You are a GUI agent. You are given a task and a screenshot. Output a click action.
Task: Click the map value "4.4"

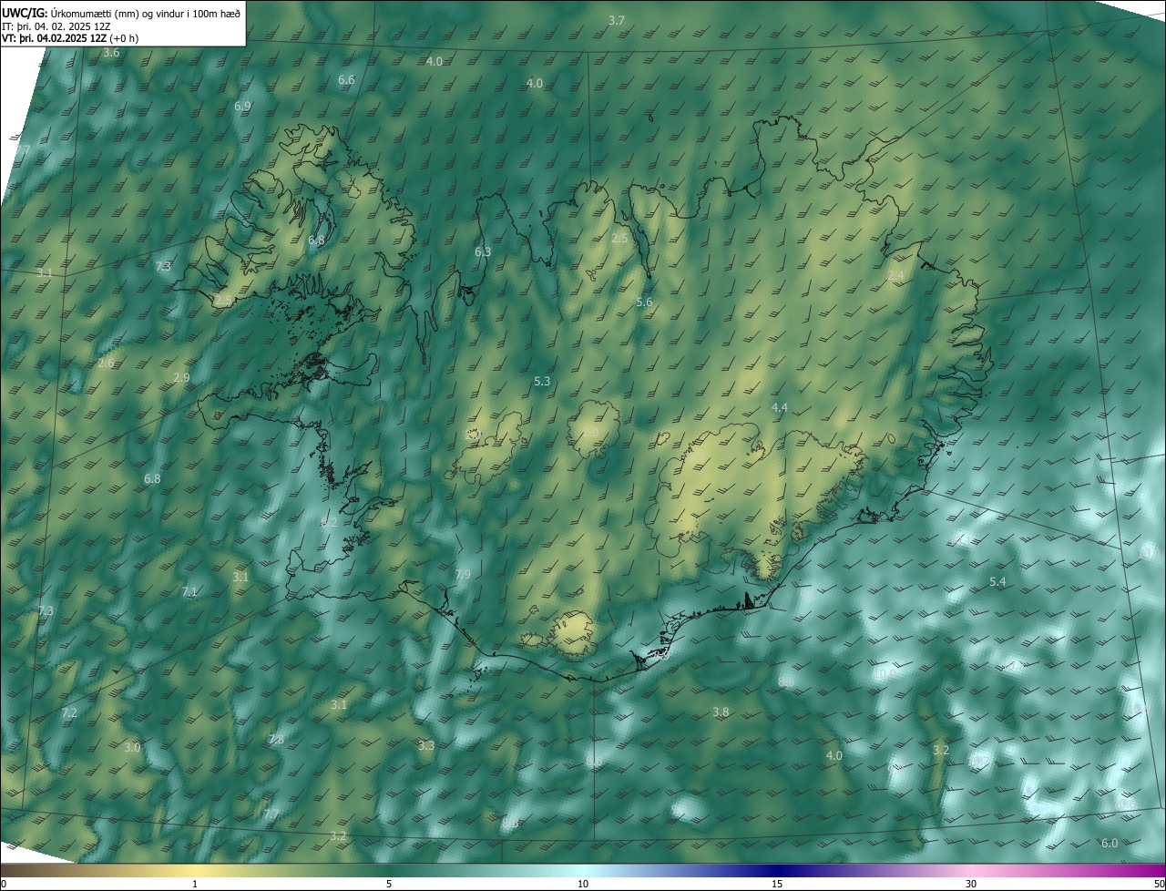[779, 408]
